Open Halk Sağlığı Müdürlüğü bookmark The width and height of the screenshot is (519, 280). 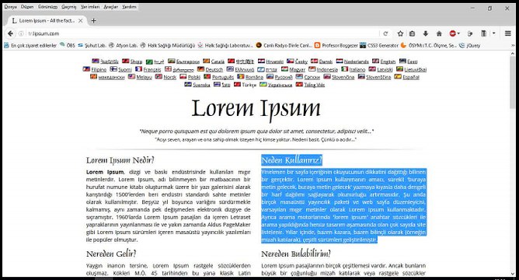point(168,45)
